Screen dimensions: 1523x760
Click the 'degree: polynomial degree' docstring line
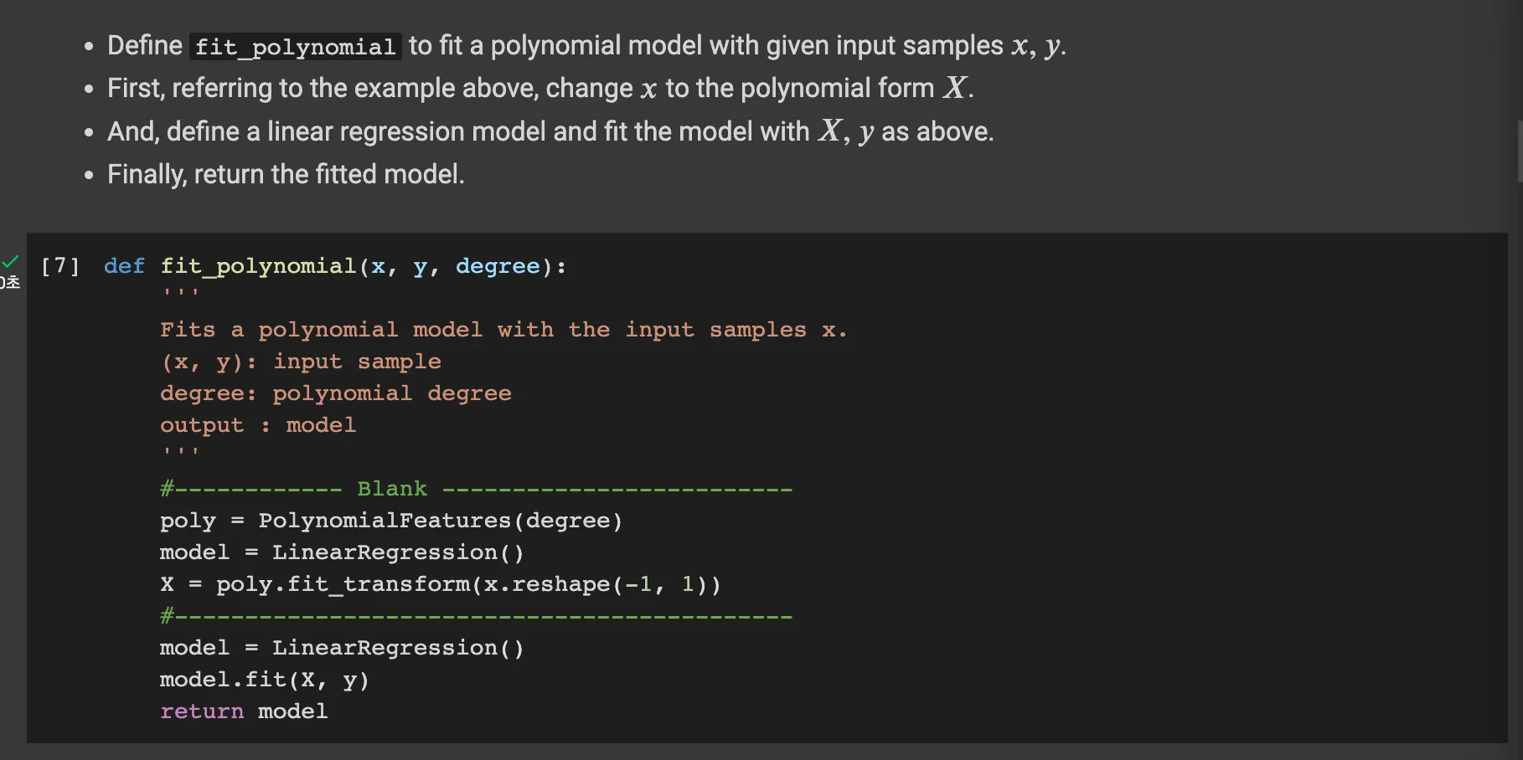pyautogui.click(x=335, y=393)
